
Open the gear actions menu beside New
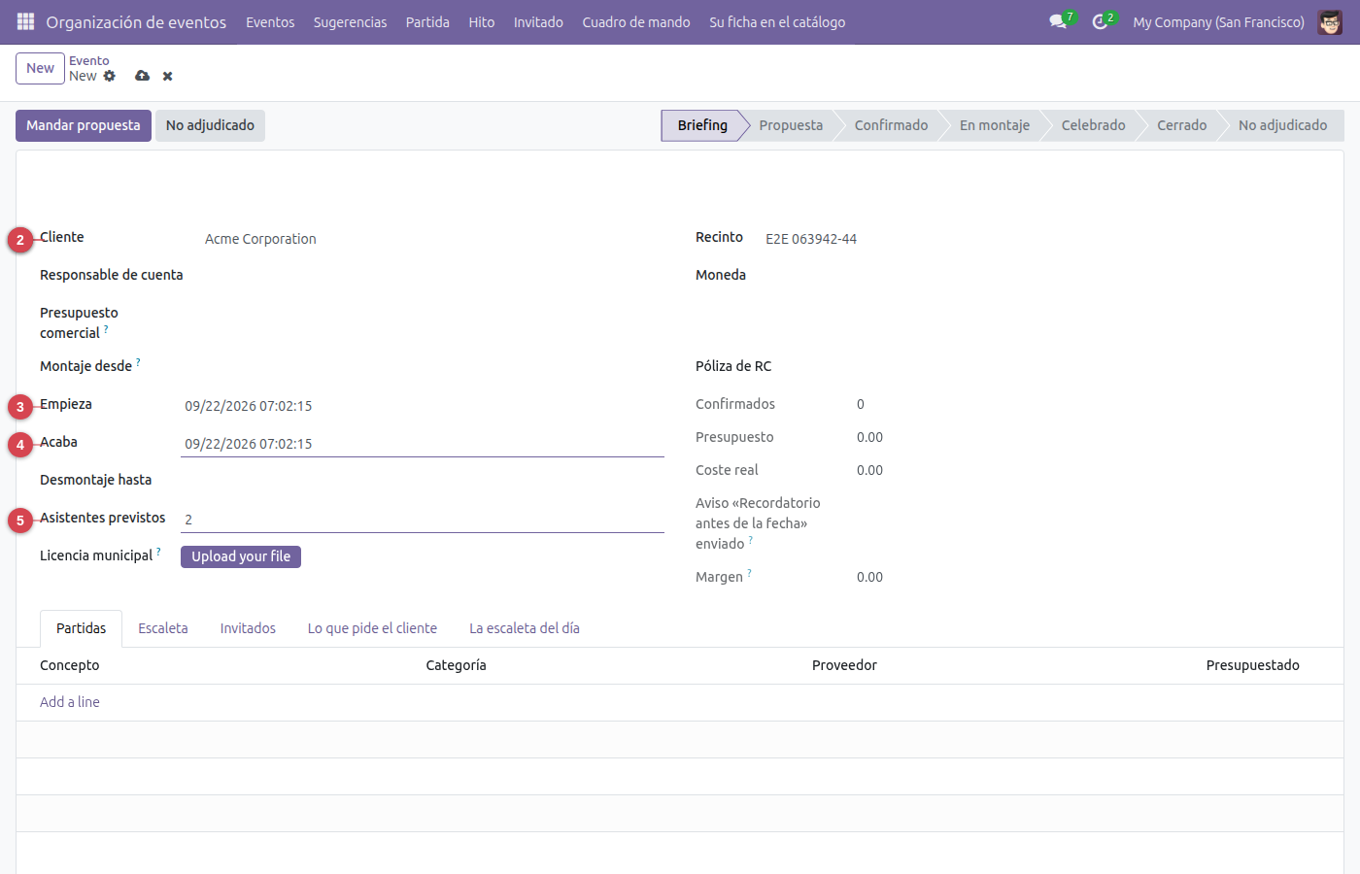110,76
